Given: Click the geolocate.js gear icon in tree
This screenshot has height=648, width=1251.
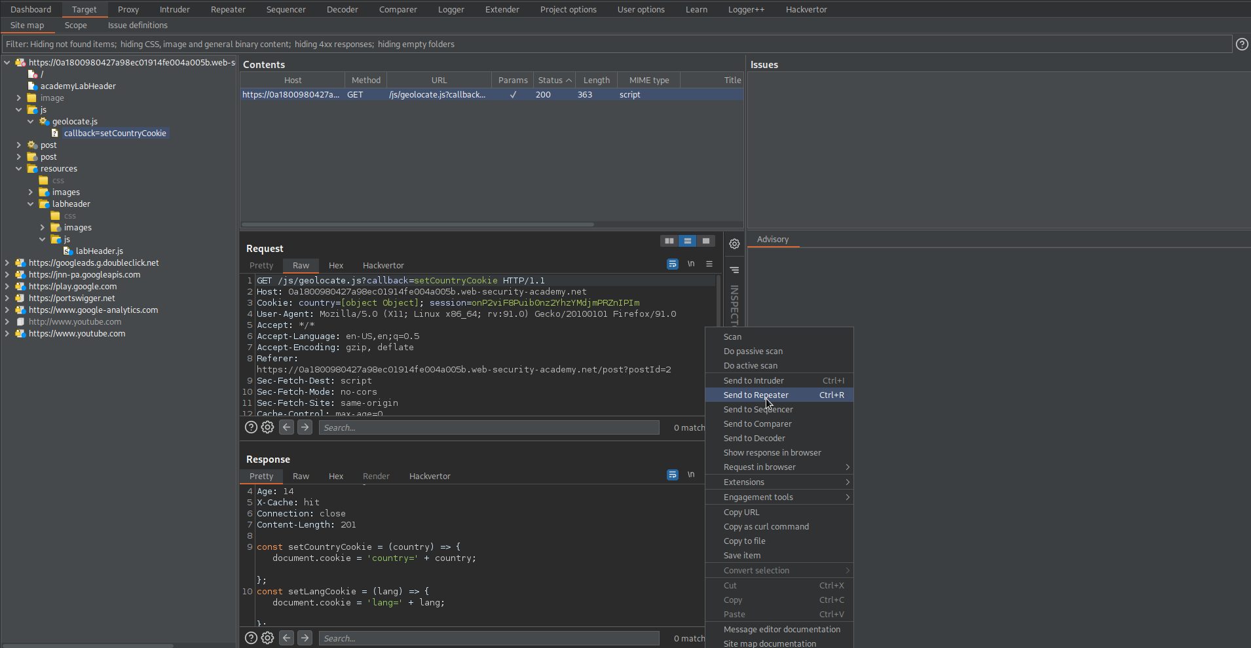Looking at the screenshot, I should point(44,121).
